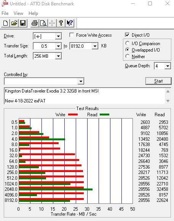Click the Start button
The width and height of the screenshot is (174, 221).
click(158, 81)
